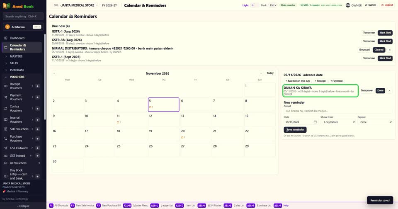The height and width of the screenshot is (209, 398).
Task: Click New Purchase Bill F3 shortcut
Action: [109, 206]
